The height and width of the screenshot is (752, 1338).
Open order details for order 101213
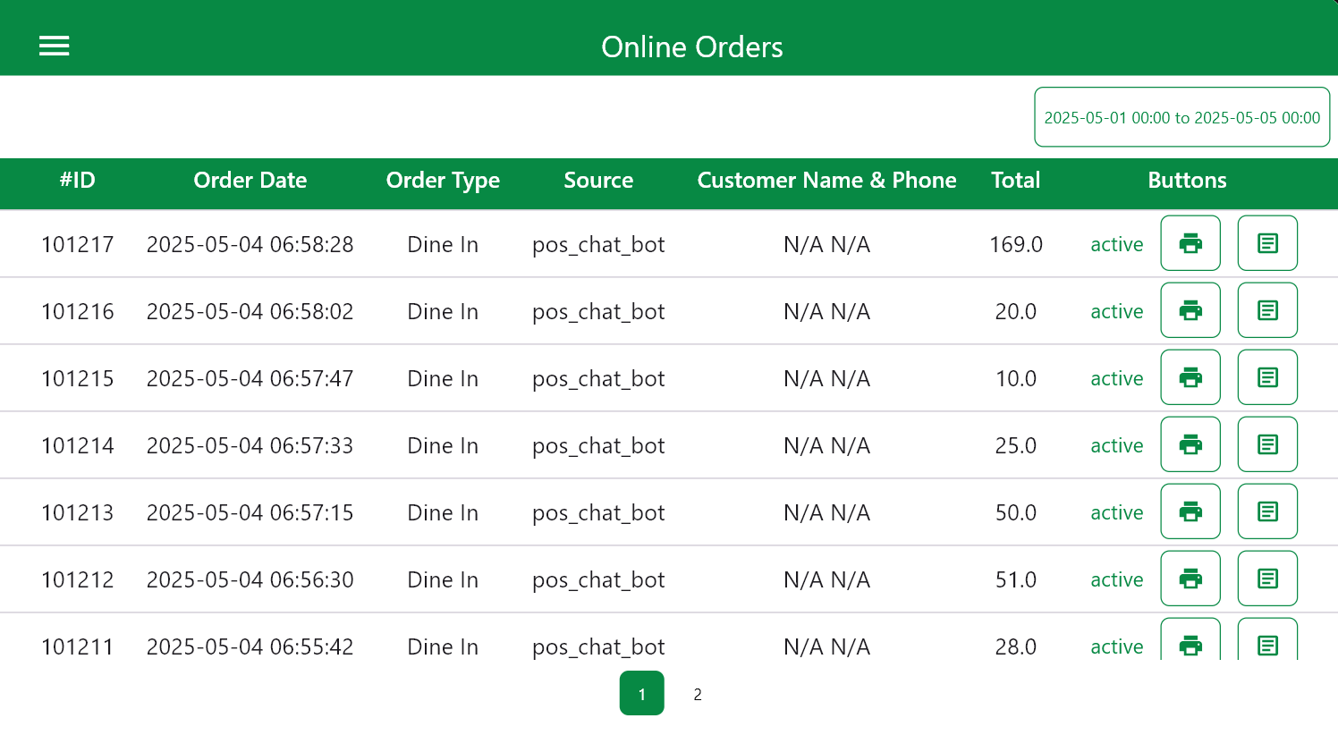coord(1267,511)
